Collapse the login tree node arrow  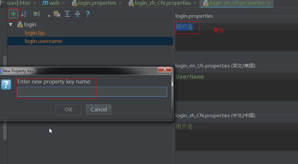tap(11, 25)
